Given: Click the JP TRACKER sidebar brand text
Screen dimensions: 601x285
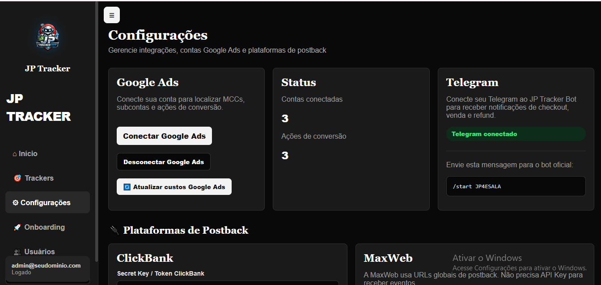Looking at the screenshot, I should pos(38,107).
